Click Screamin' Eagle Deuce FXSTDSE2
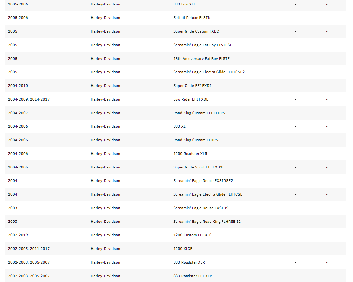Viewport: 353px width, 282px height. (203, 181)
